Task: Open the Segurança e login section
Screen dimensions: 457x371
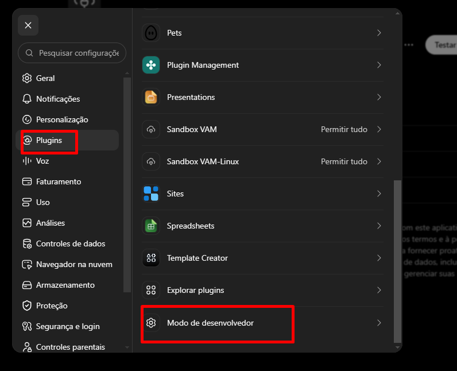Action: click(x=67, y=326)
